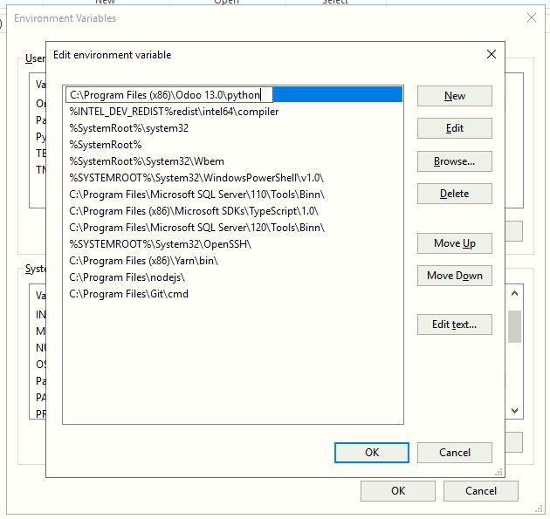Select the nodejs path entry

point(127,277)
